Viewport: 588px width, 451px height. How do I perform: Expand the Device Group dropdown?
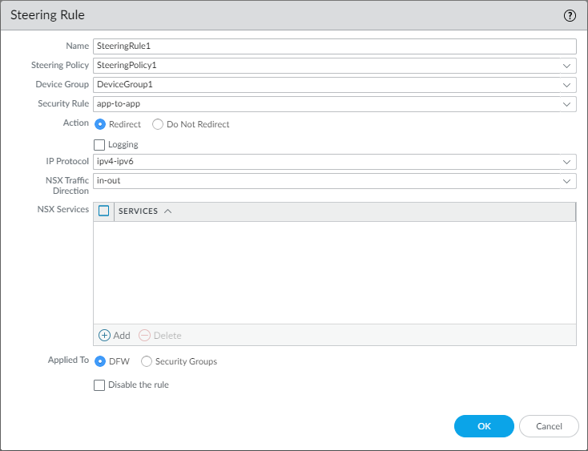click(567, 85)
